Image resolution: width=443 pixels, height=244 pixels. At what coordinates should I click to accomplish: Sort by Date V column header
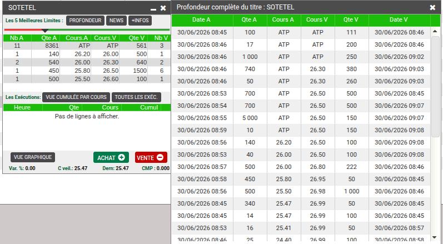400,20
